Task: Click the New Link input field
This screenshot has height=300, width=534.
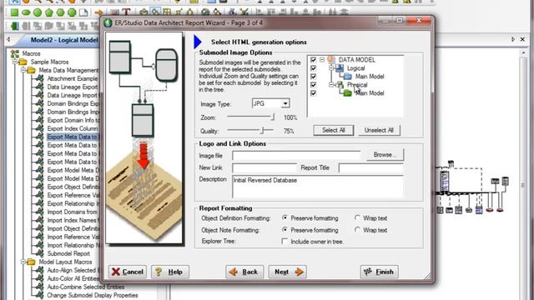Action: click(x=264, y=168)
